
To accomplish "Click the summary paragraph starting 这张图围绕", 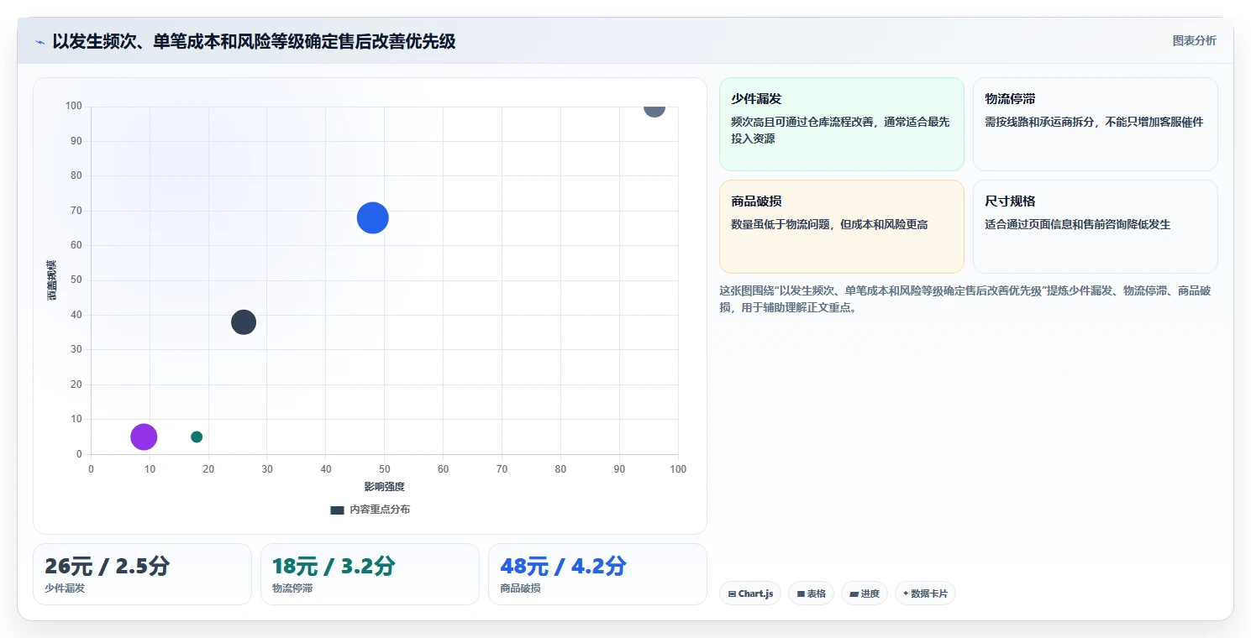I will coord(965,299).
